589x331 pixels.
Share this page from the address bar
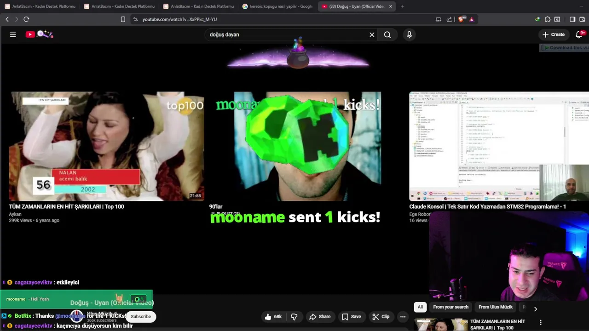point(449,19)
